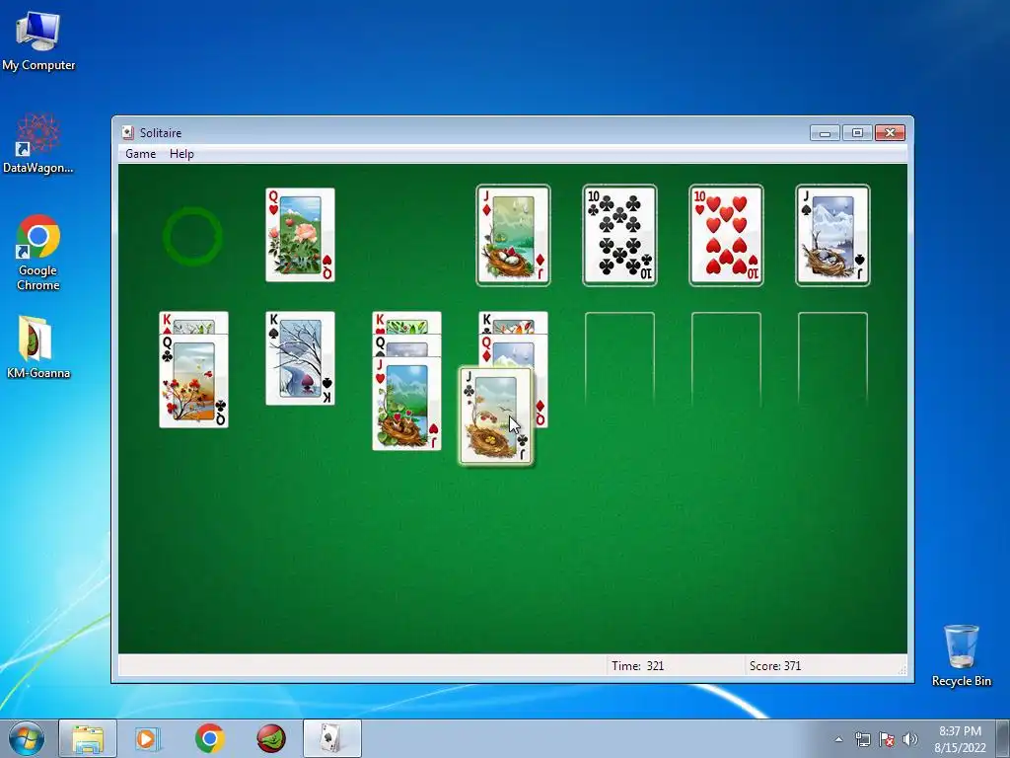Image resolution: width=1010 pixels, height=758 pixels.
Task: Open the Help menu
Action: click(x=181, y=153)
